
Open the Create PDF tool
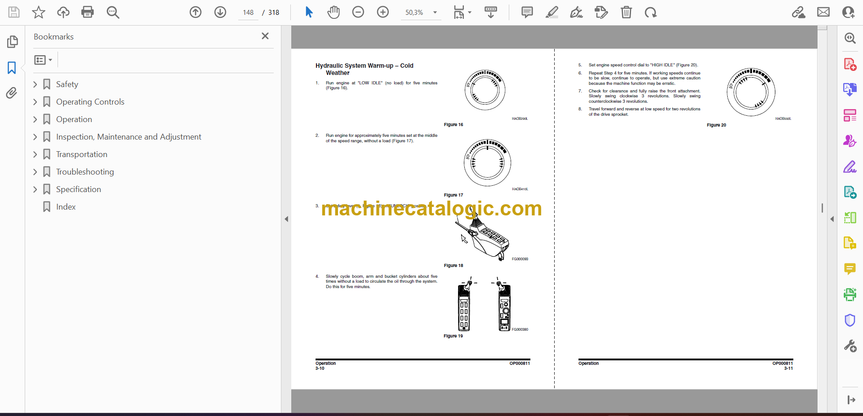[850, 64]
